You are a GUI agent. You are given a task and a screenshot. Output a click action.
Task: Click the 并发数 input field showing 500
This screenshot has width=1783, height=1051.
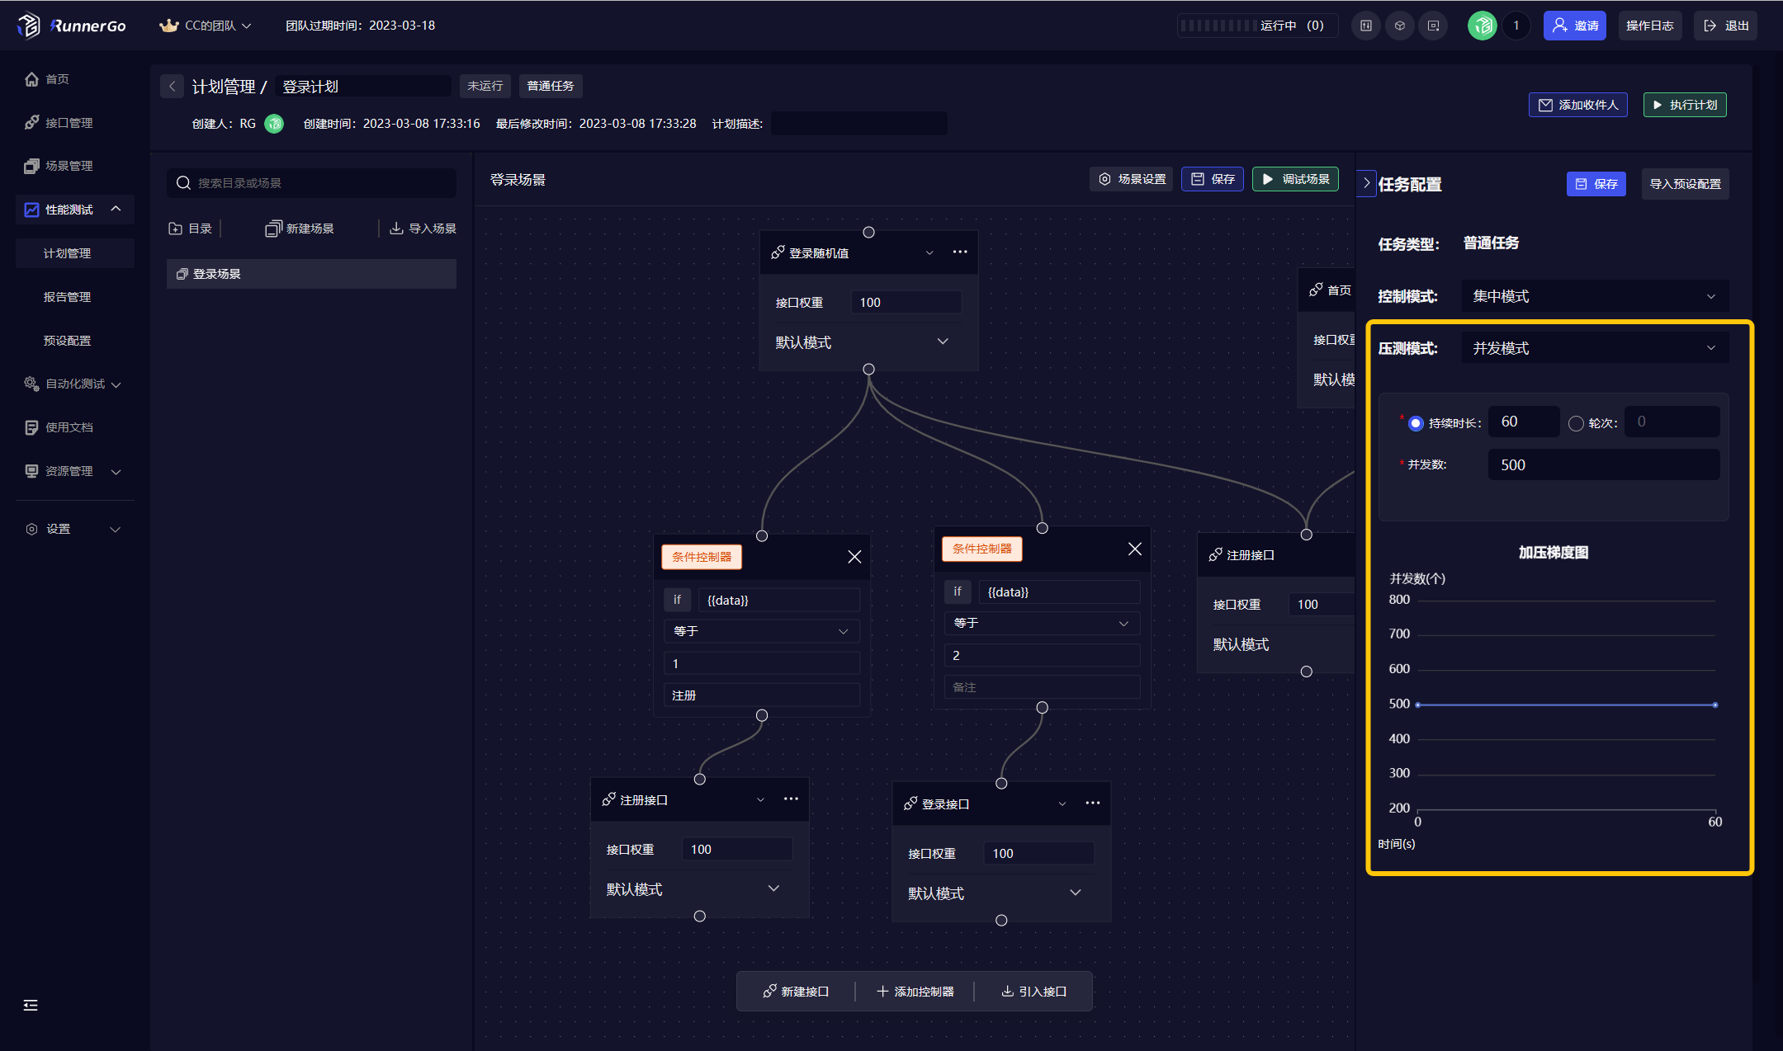click(1604, 465)
